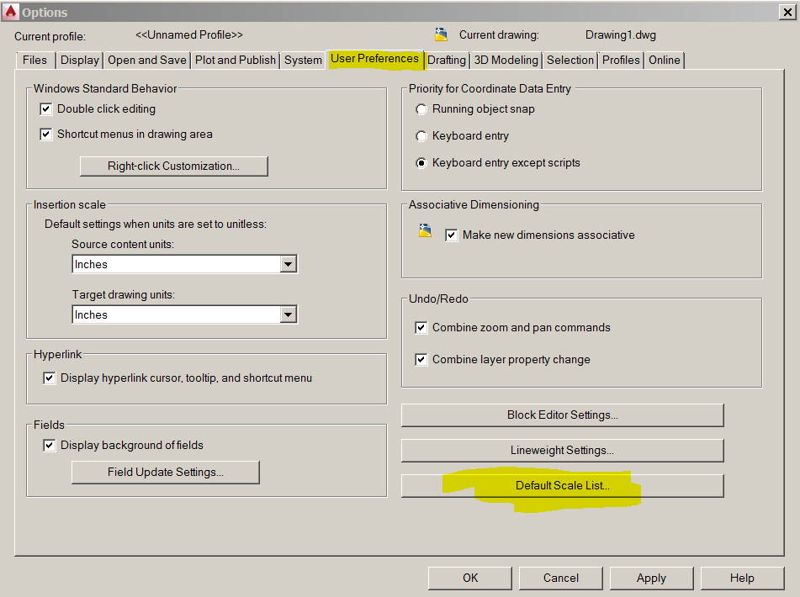Image resolution: width=800 pixels, height=597 pixels.
Task: Disable Combine zoom and pan commands
Action: 421,327
